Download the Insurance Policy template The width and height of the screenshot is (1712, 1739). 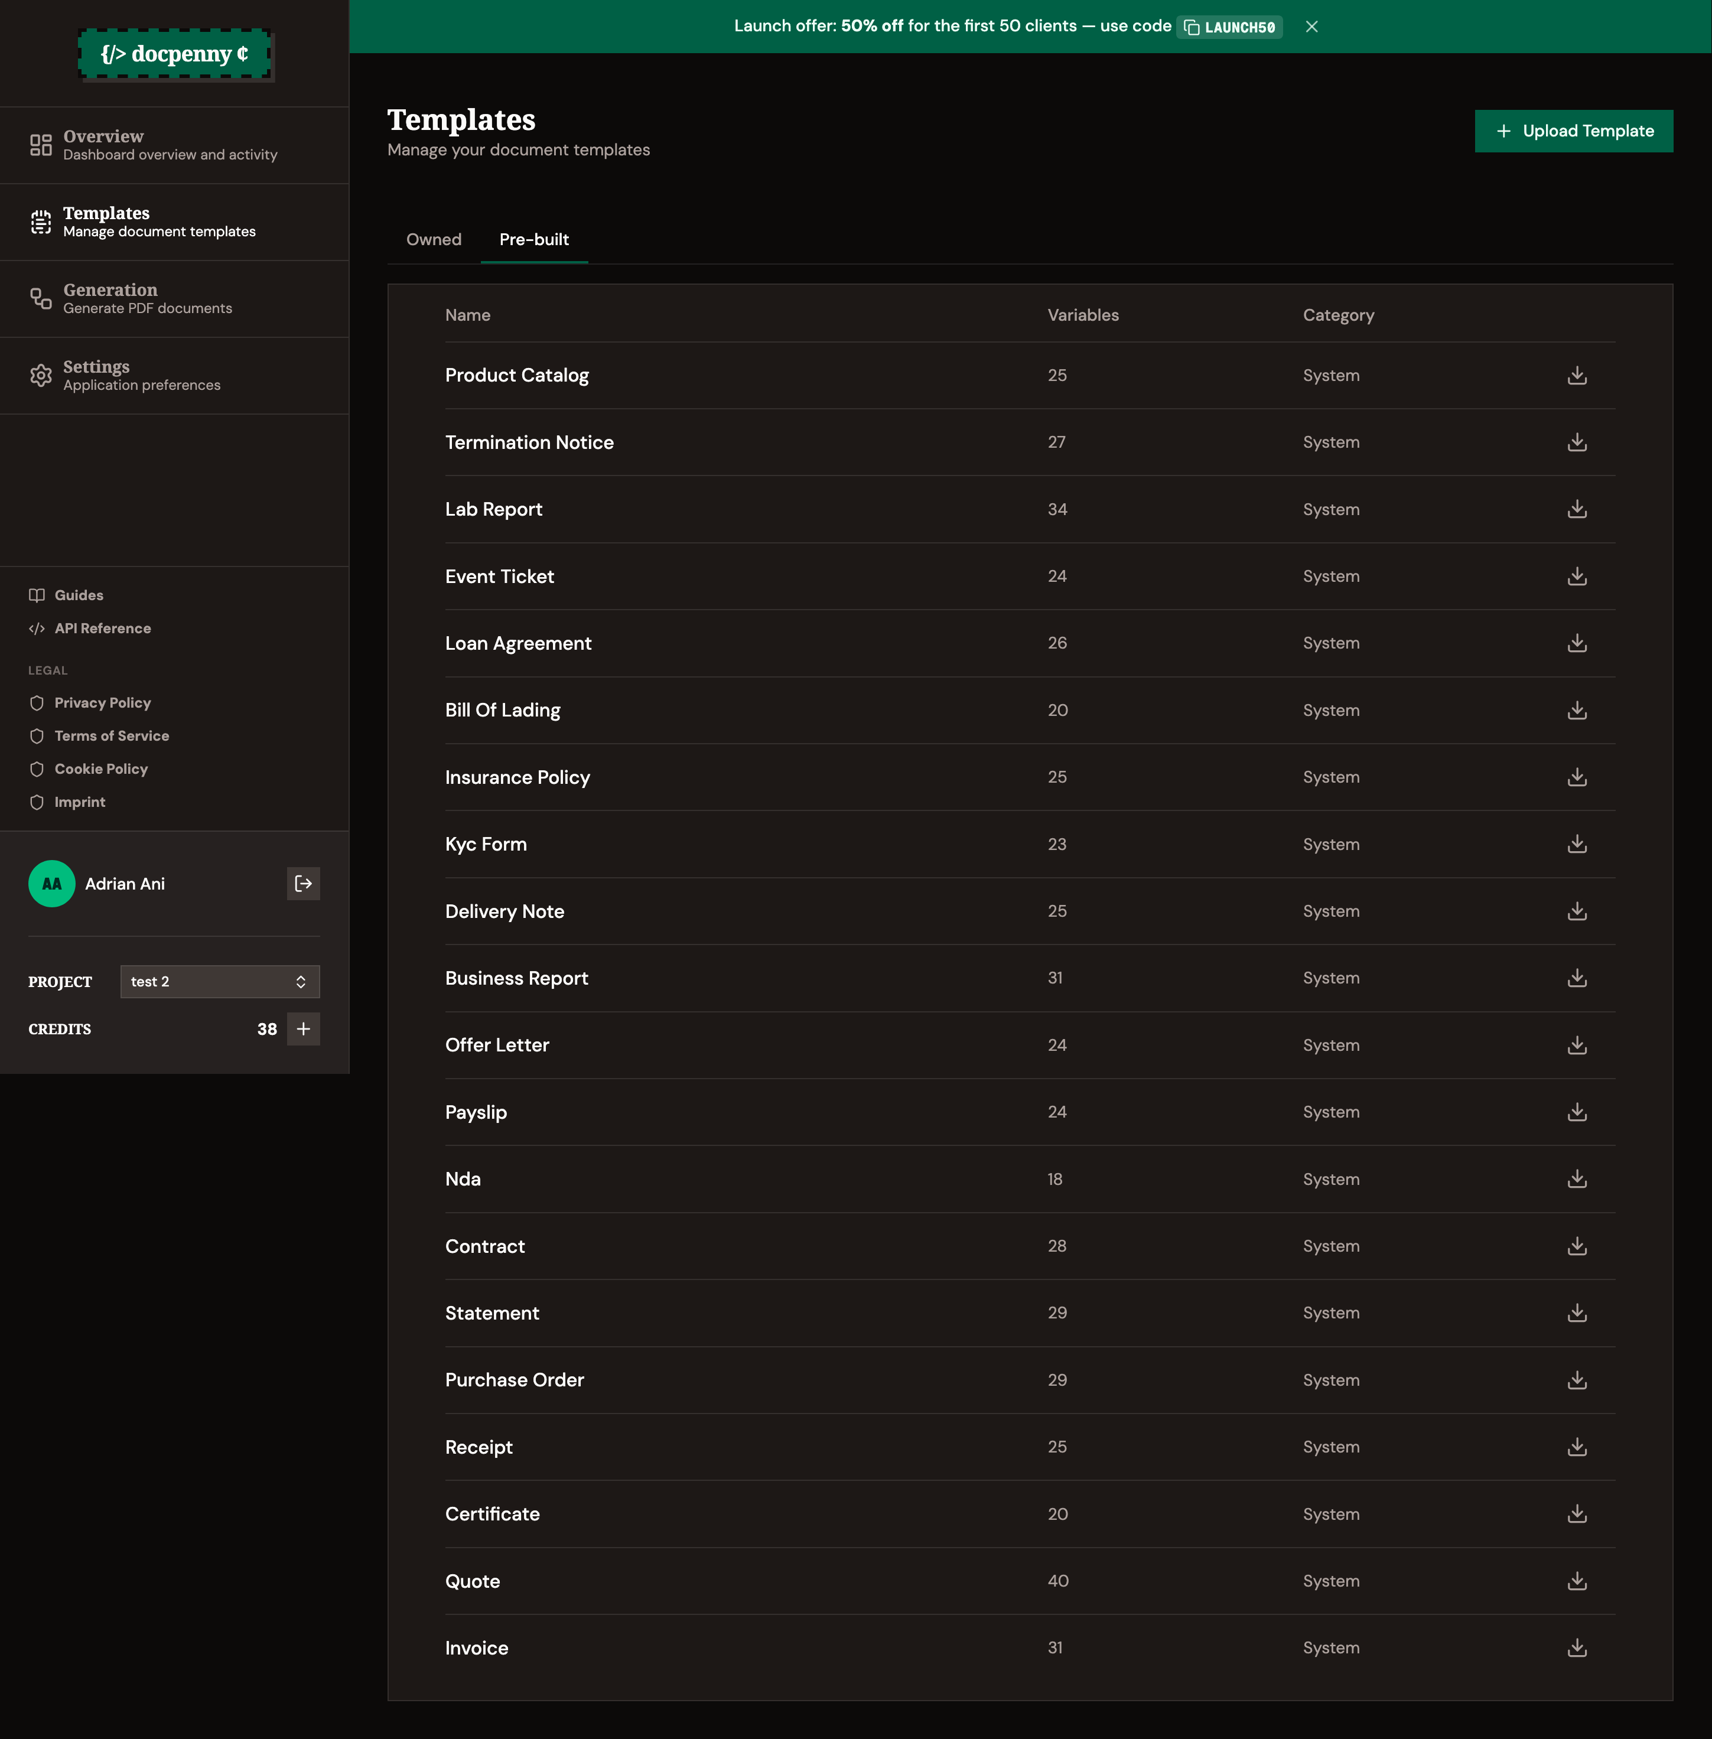[1576, 777]
